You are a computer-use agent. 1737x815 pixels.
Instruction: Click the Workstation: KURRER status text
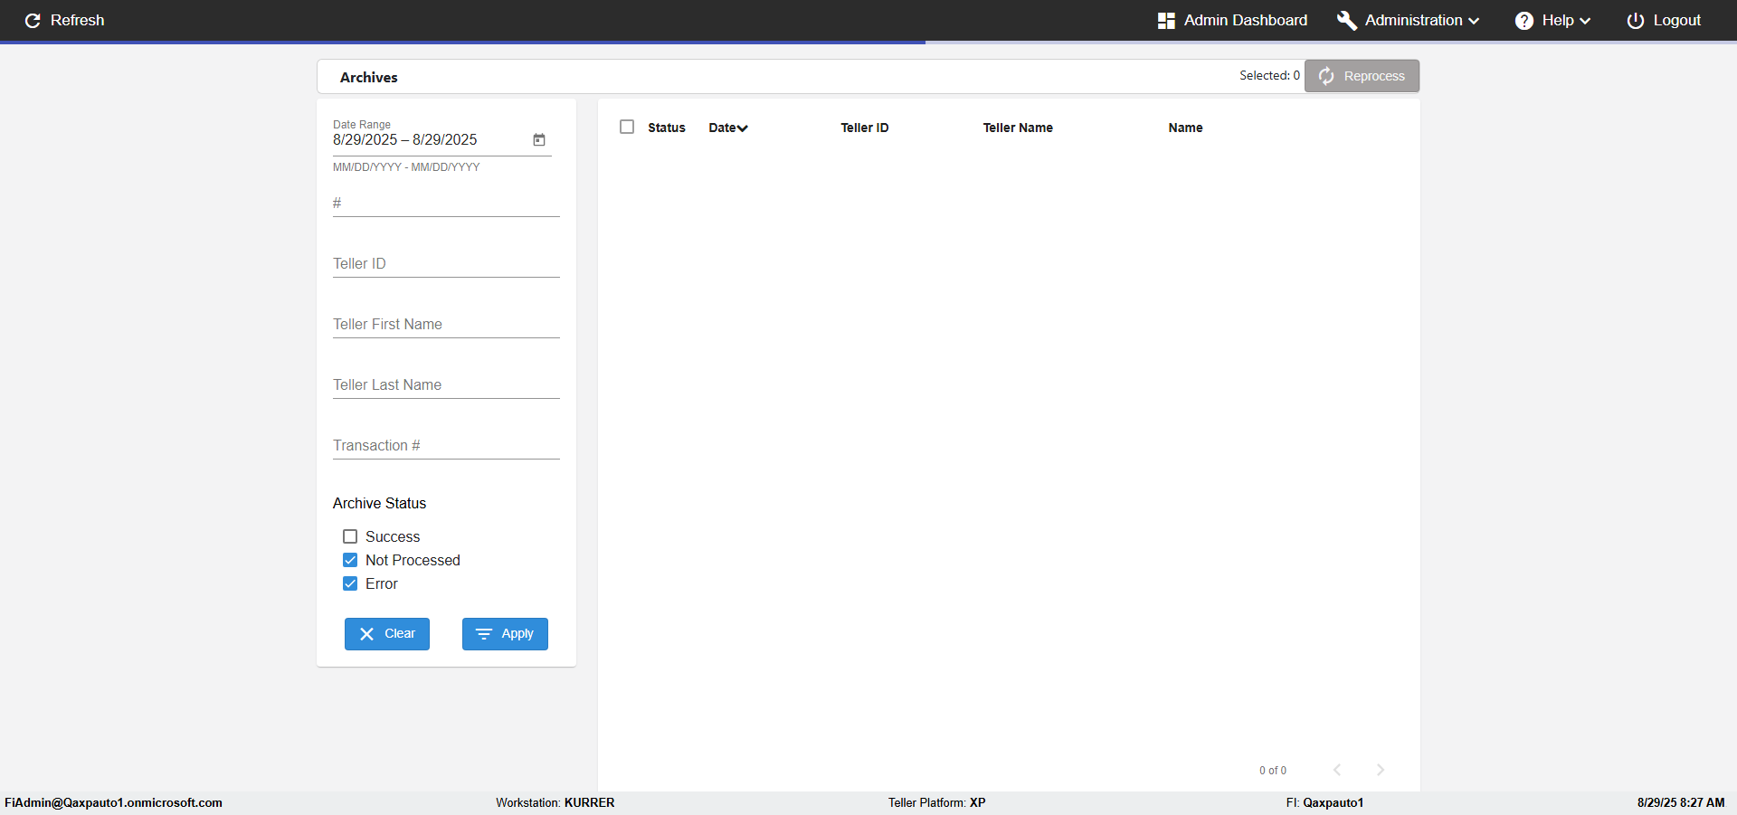point(555,802)
